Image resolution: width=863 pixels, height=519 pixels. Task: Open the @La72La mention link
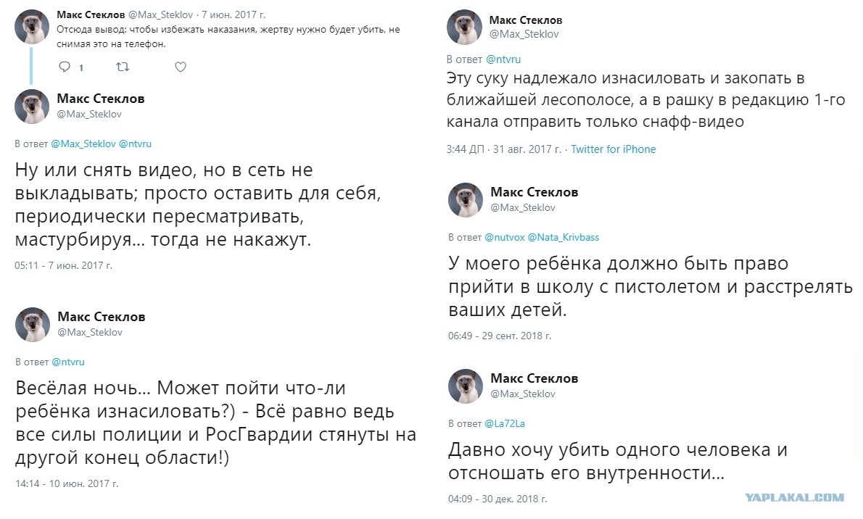click(505, 423)
